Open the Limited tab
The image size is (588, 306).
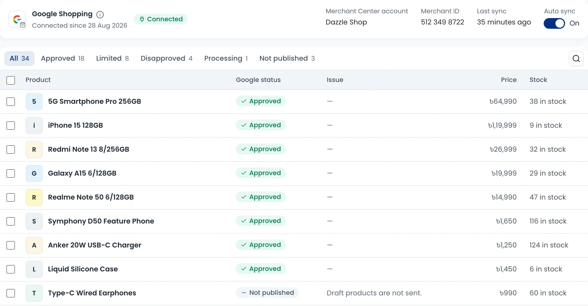pos(112,59)
